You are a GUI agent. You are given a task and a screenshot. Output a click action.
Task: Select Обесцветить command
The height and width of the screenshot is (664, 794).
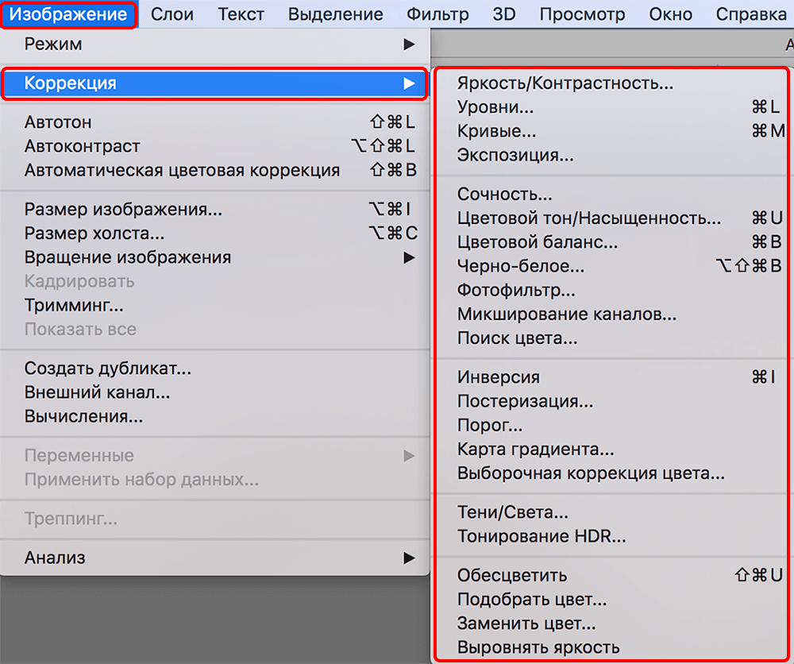click(x=512, y=575)
